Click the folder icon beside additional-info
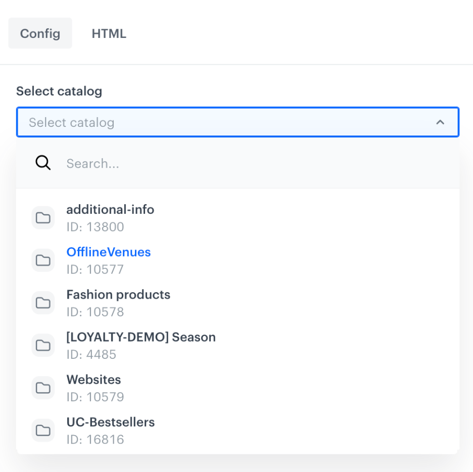The height and width of the screenshot is (472, 473). [x=43, y=217]
